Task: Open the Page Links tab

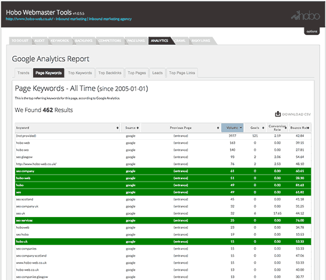Action: (x=136, y=41)
